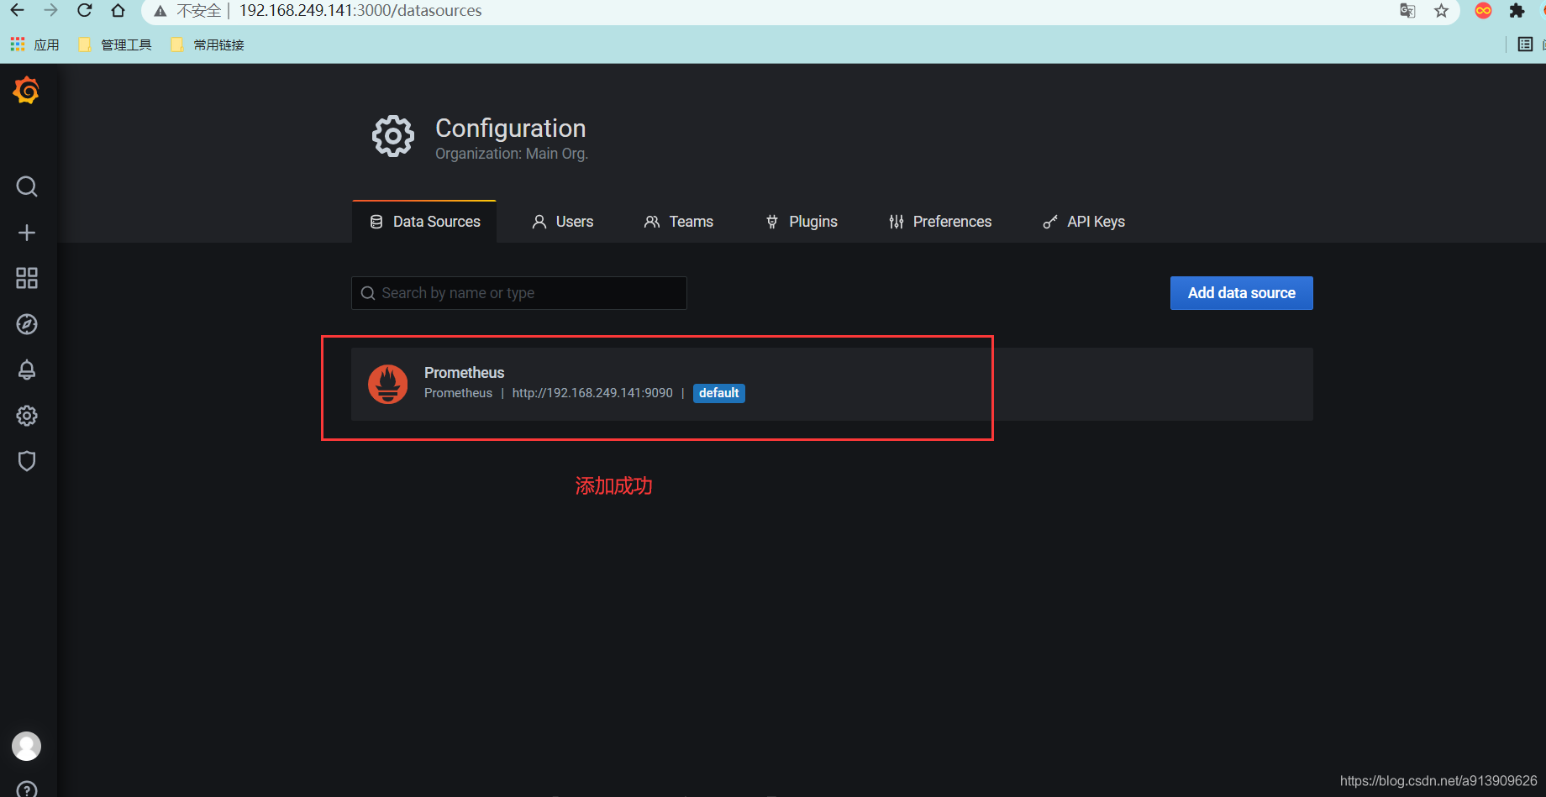Screen dimensions: 1546x797
Task: Click the http://192.168.249.141:9090 URL text
Action: (592, 393)
